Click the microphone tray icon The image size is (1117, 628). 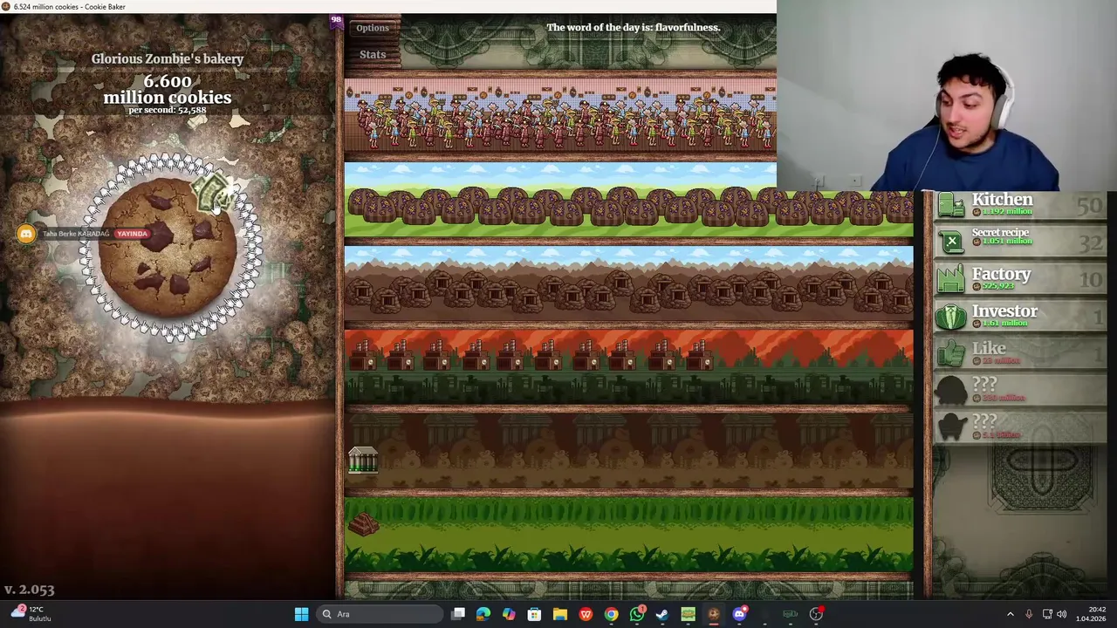pos(1029,614)
